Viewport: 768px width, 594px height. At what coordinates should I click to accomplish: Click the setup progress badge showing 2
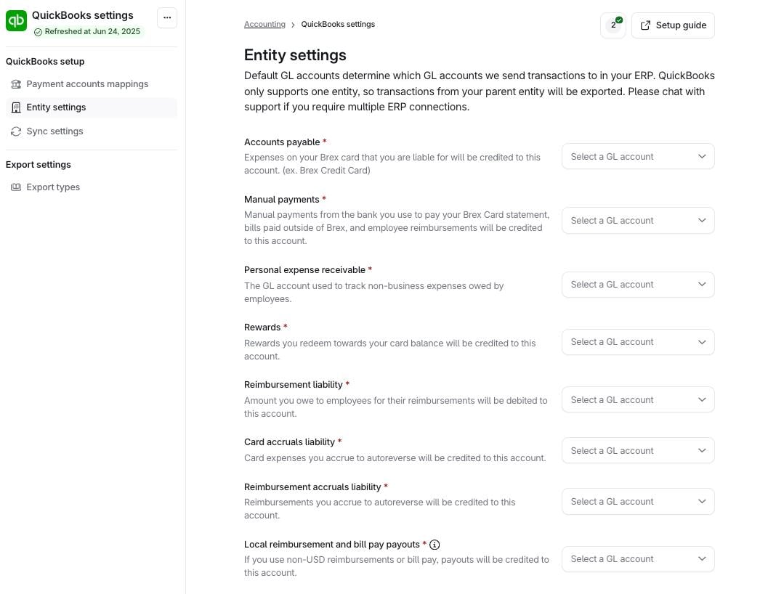pyautogui.click(x=613, y=25)
